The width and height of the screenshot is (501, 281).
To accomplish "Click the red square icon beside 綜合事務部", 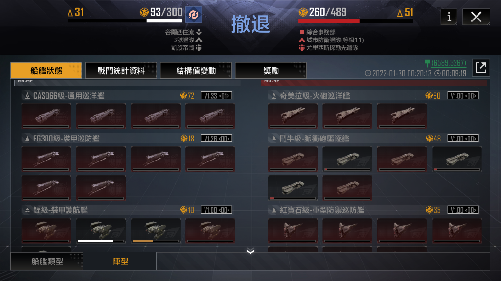I will click(301, 32).
